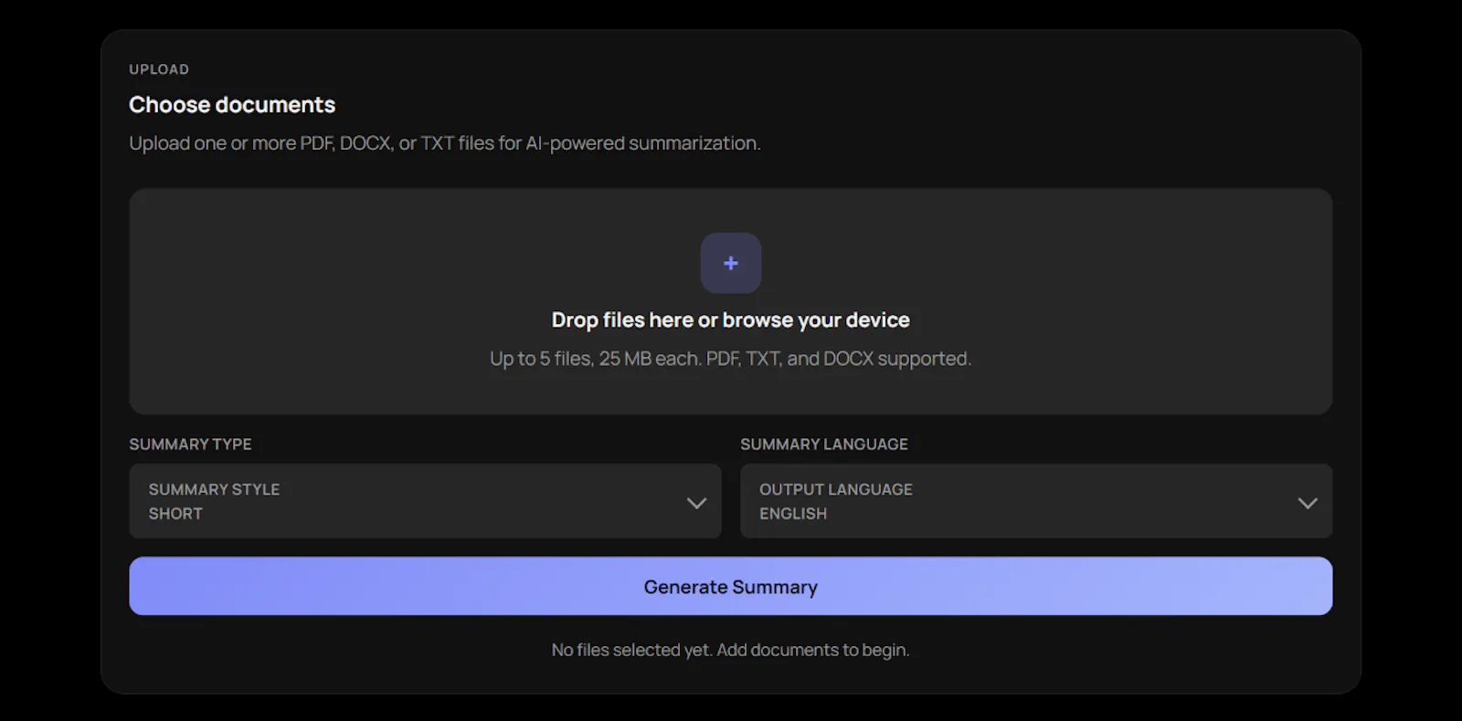Viewport: 1462px width, 721px height.
Task: Click the Generate Summary button
Action: point(731,586)
